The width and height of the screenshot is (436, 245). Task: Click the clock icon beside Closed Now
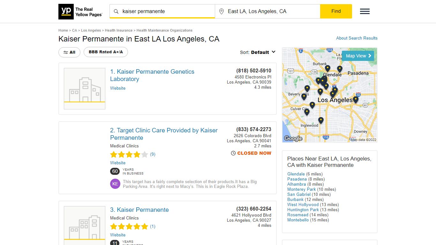click(233, 153)
